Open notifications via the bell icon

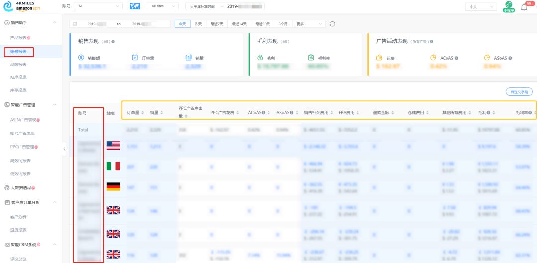click(524, 7)
